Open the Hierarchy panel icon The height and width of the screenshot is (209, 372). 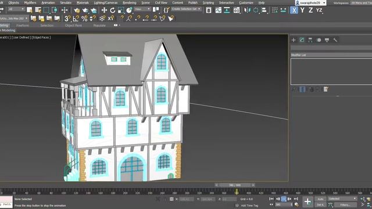pos(310,40)
